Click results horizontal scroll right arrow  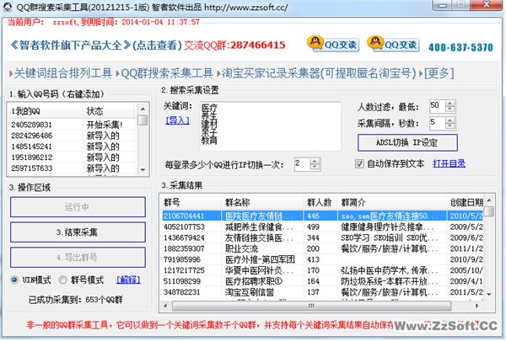click(x=477, y=306)
